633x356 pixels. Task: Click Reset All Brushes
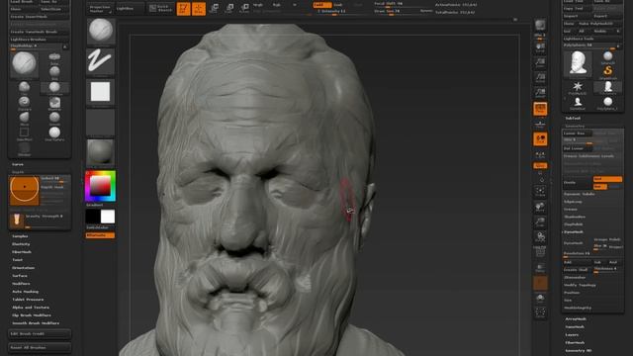coord(40,347)
